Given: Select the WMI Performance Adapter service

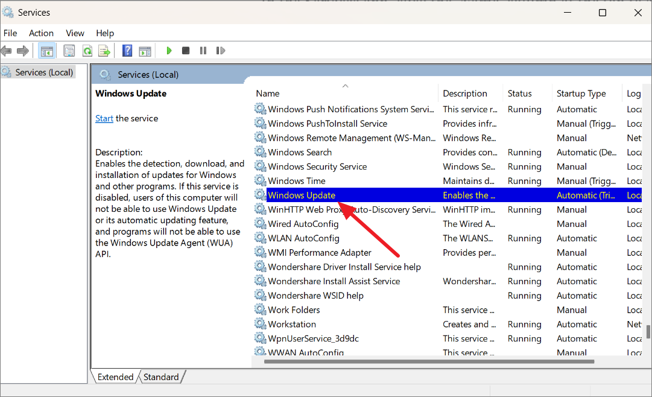Looking at the screenshot, I should click(x=448, y=252).
